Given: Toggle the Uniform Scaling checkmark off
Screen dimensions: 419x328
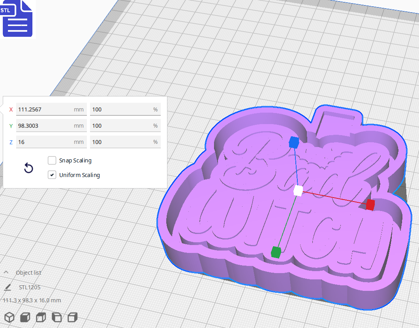Looking at the screenshot, I should click(x=52, y=175).
